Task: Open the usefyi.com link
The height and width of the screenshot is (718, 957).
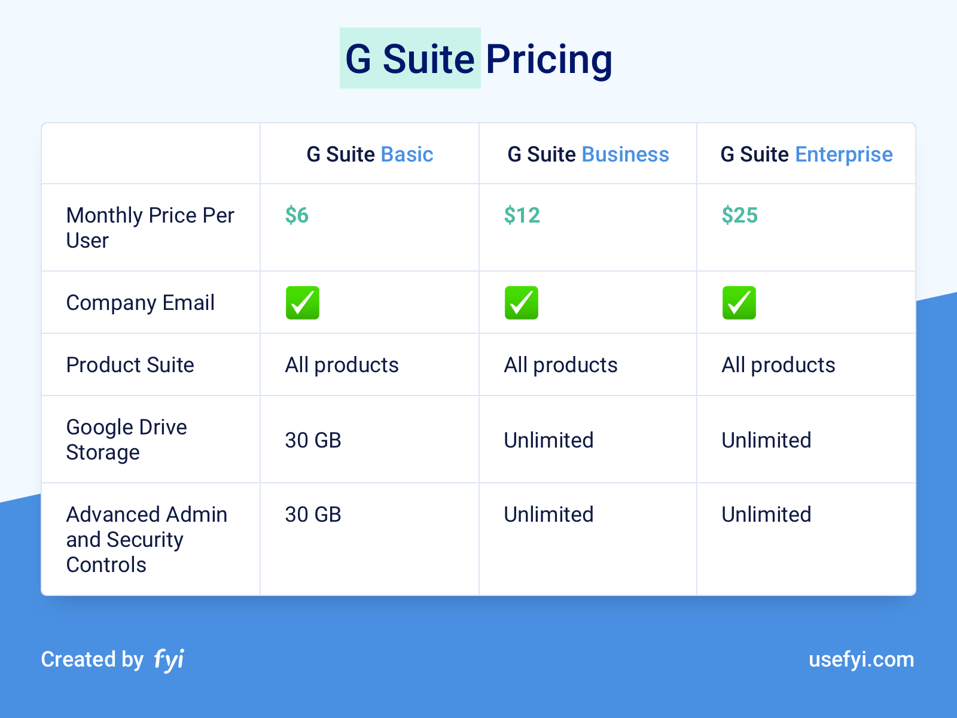Action: 861,659
